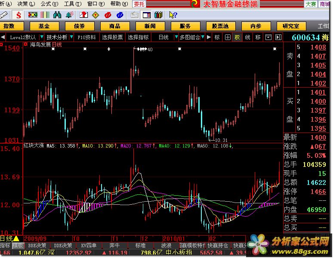Click the 内参 yellow button
This screenshot has width=333, height=258.
[x=256, y=26]
